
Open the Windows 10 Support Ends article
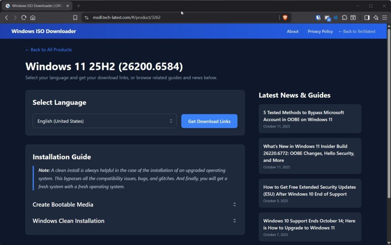point(310,227)
